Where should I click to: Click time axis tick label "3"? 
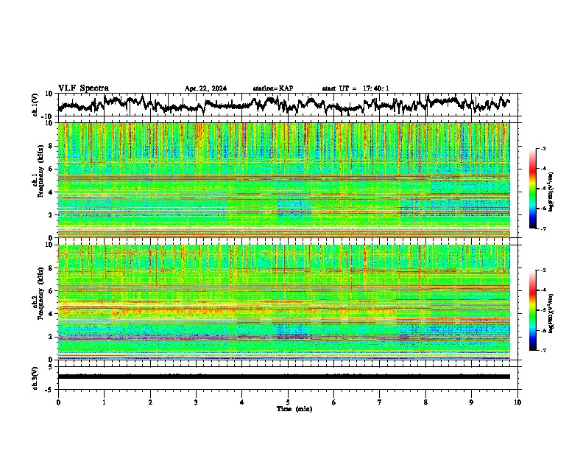coord(196,402)
